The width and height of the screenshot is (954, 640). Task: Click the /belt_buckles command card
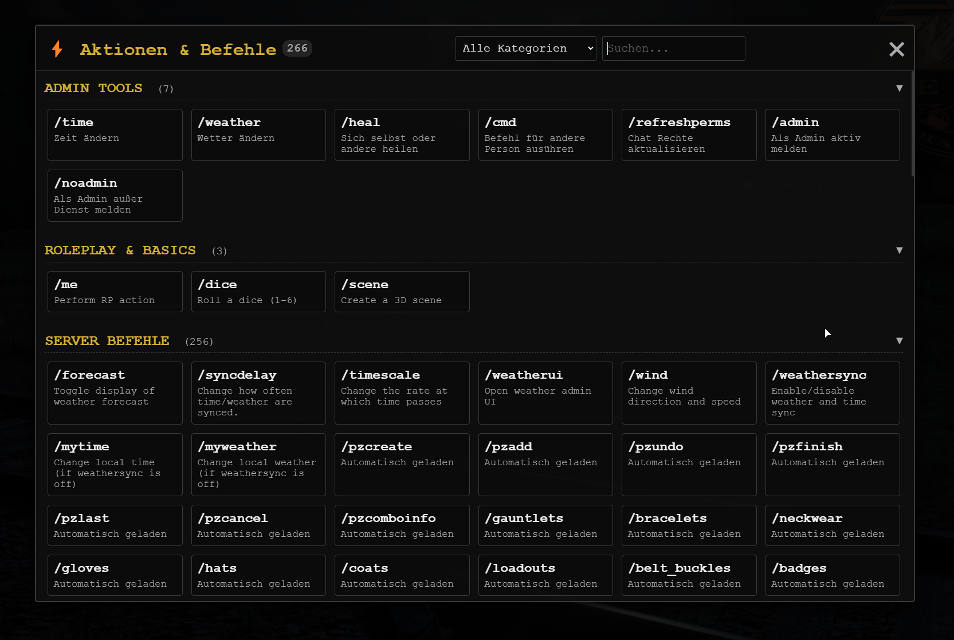coord(689,575)
